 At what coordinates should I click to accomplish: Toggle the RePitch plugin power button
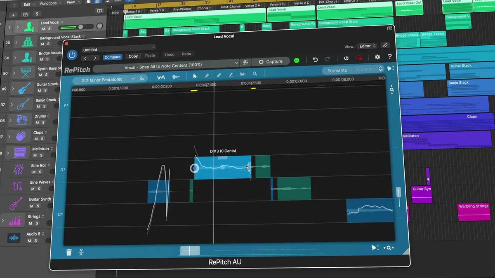point(72,55)
